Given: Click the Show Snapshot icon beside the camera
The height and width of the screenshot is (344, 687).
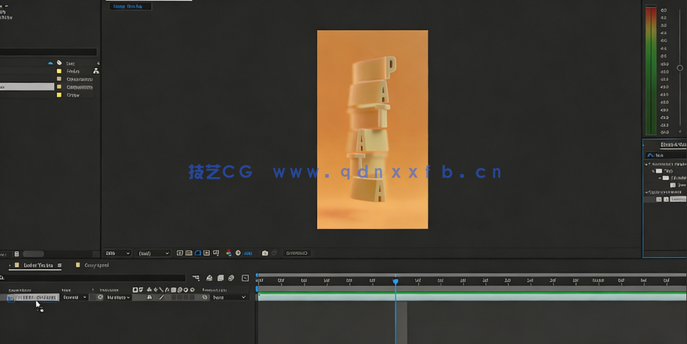Looking at the screenshot, I should click(274, 253).
